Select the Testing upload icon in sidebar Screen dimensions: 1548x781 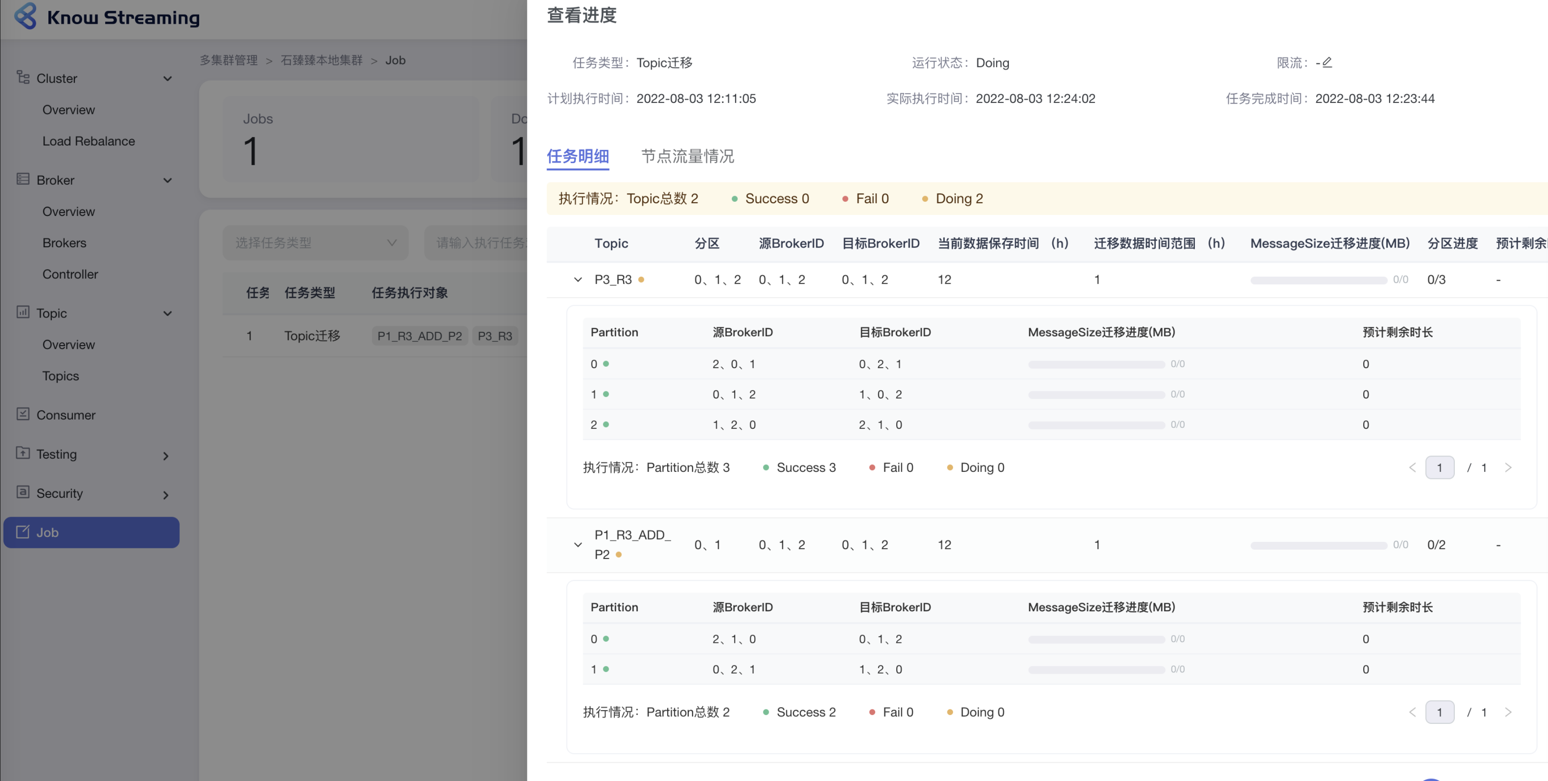23,454
